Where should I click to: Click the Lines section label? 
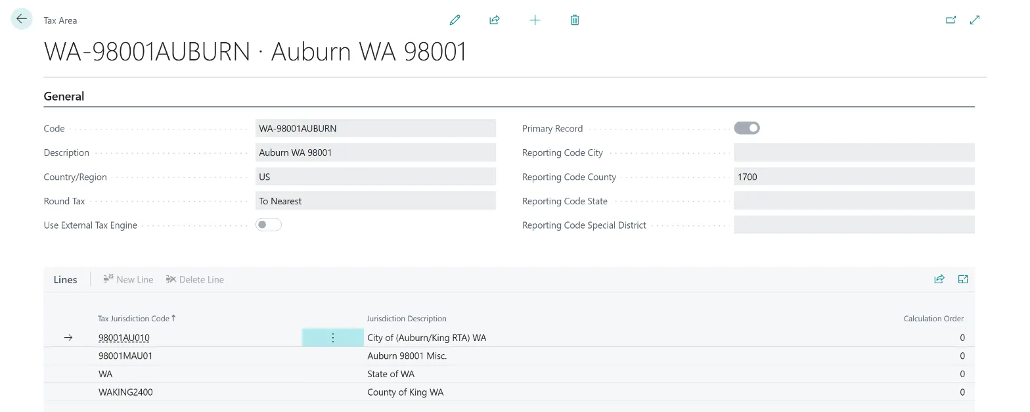point(65,279)
